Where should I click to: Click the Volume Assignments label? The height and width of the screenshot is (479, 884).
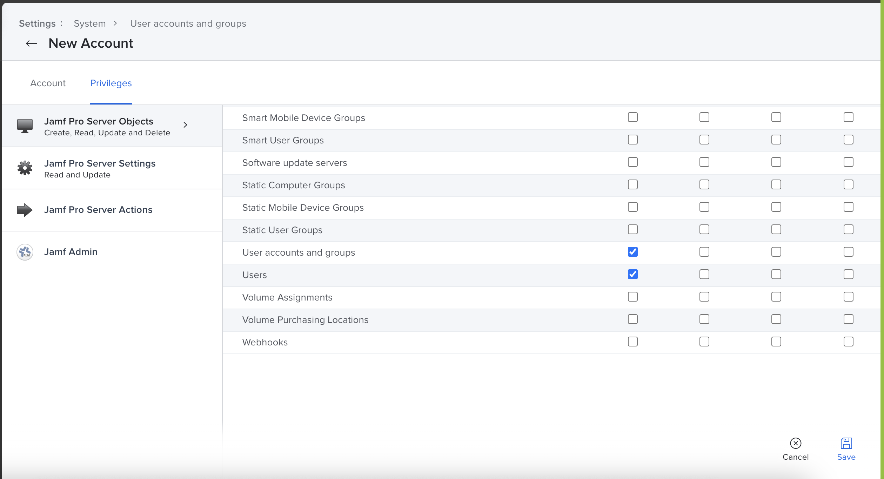287,297
